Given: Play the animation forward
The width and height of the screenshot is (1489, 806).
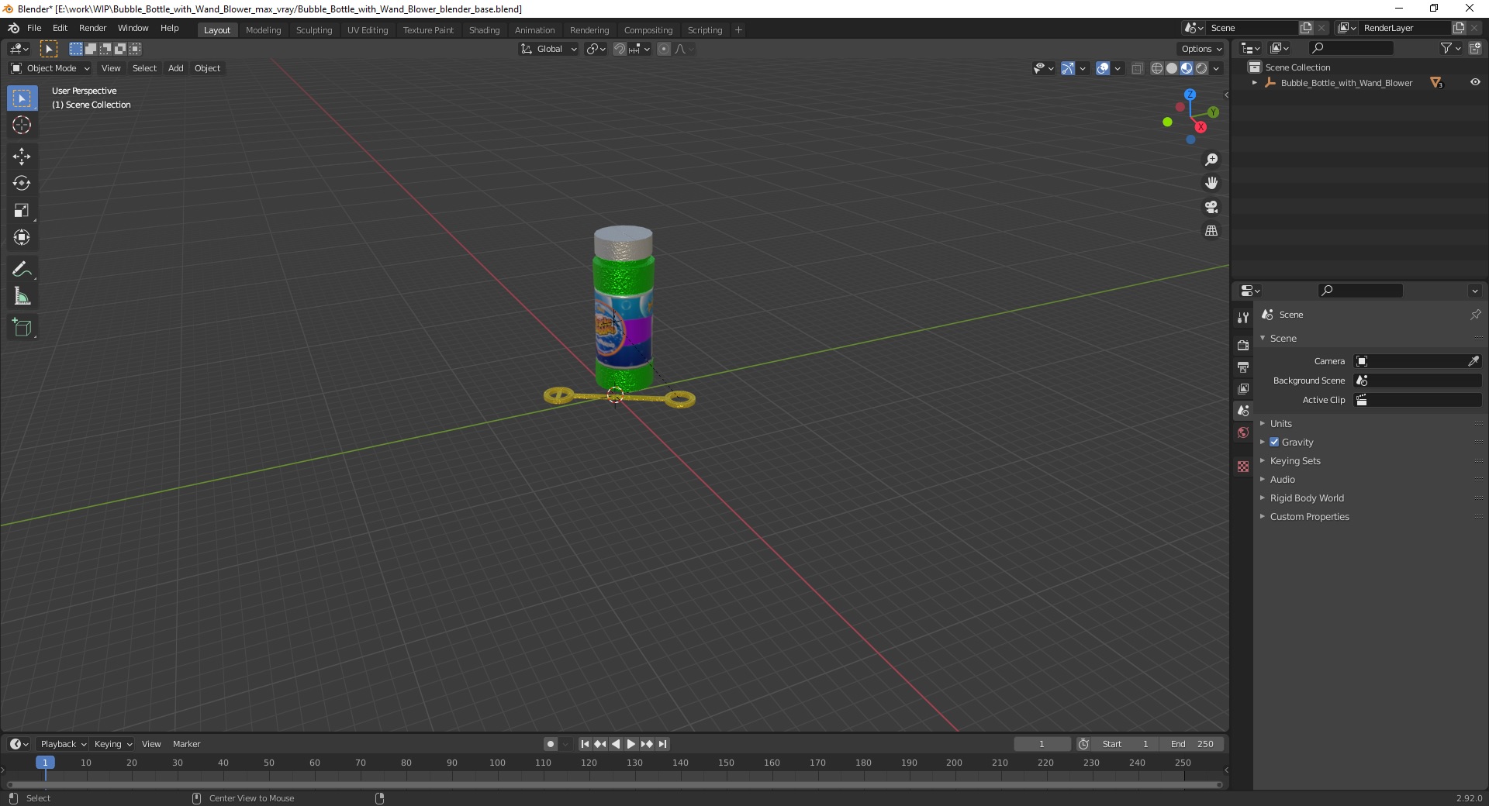Looking at the screenshot, I should 631,744.
